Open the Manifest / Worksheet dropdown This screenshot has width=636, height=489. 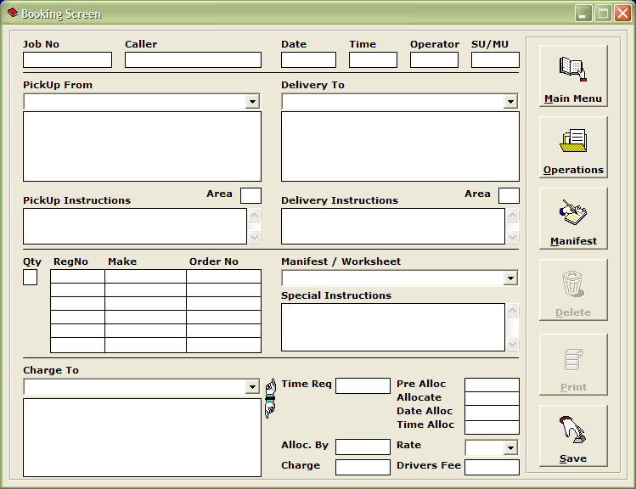[510, 278]
